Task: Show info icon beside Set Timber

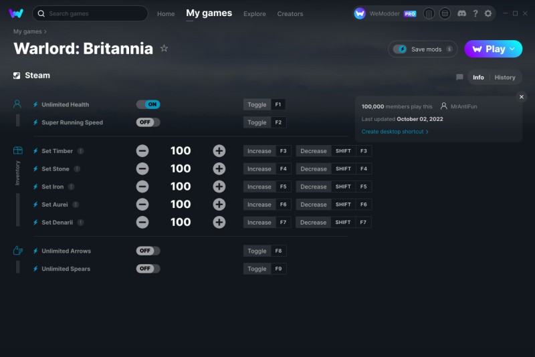Action: (80, 151)
